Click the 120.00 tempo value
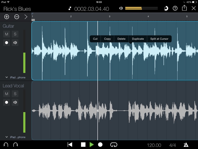 coord(154,145)
